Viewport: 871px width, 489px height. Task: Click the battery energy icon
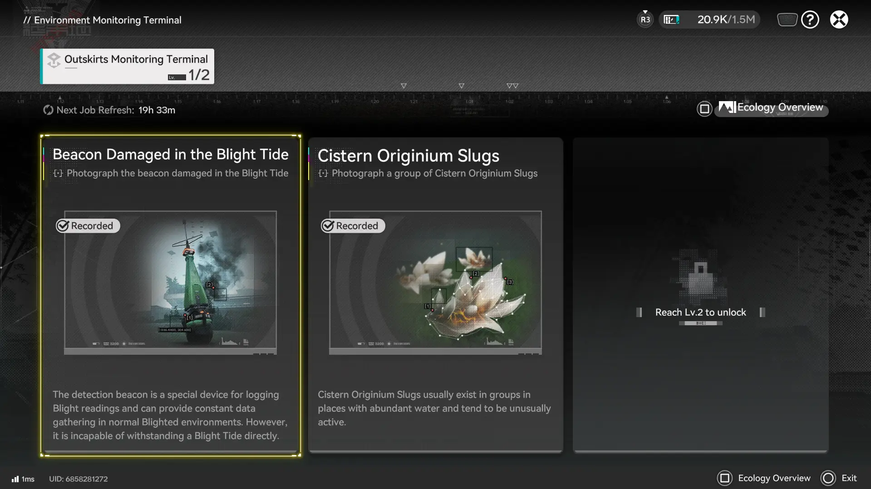click(671, 20)
